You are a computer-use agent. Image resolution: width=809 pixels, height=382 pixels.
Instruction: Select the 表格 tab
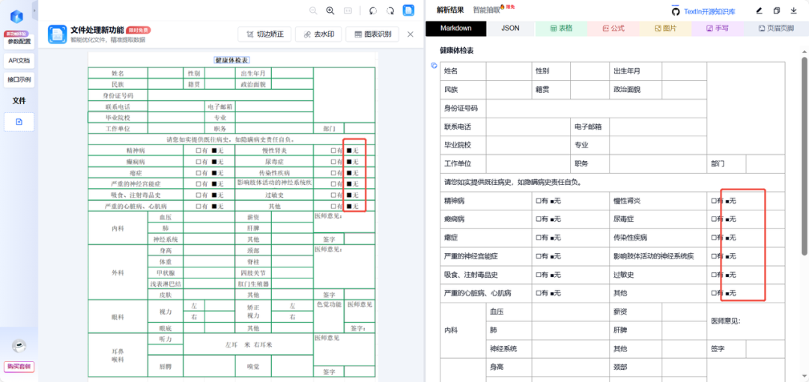coord(562,28)
